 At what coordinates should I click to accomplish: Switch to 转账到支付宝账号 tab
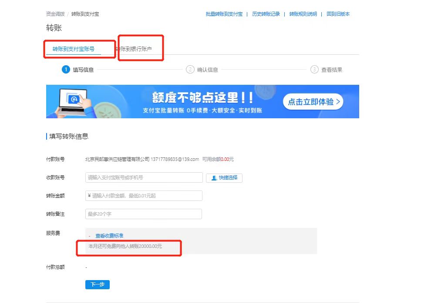[x=74, y=49]
